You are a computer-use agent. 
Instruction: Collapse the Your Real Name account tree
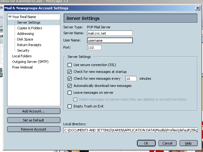coord(10,17)
